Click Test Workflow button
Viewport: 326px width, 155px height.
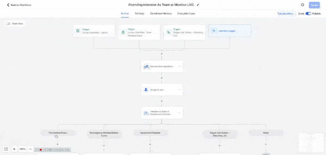pos(285,14)
